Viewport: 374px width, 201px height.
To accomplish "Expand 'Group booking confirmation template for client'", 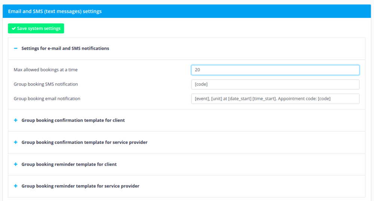I will [x=73, y=120].
